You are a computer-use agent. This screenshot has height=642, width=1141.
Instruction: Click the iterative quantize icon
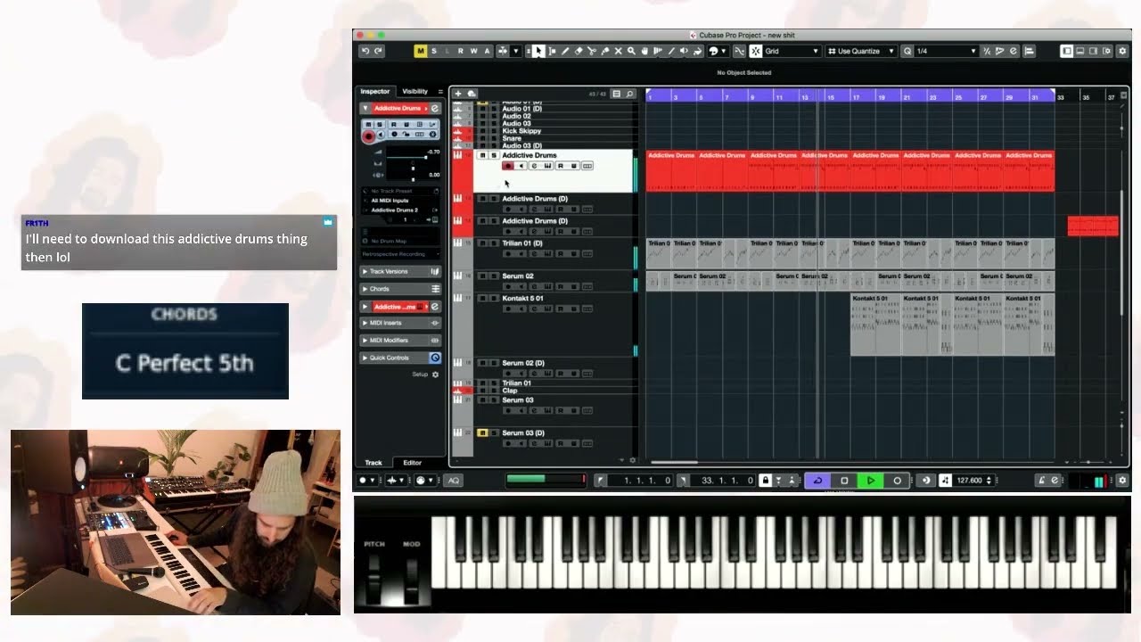point(987,51)
